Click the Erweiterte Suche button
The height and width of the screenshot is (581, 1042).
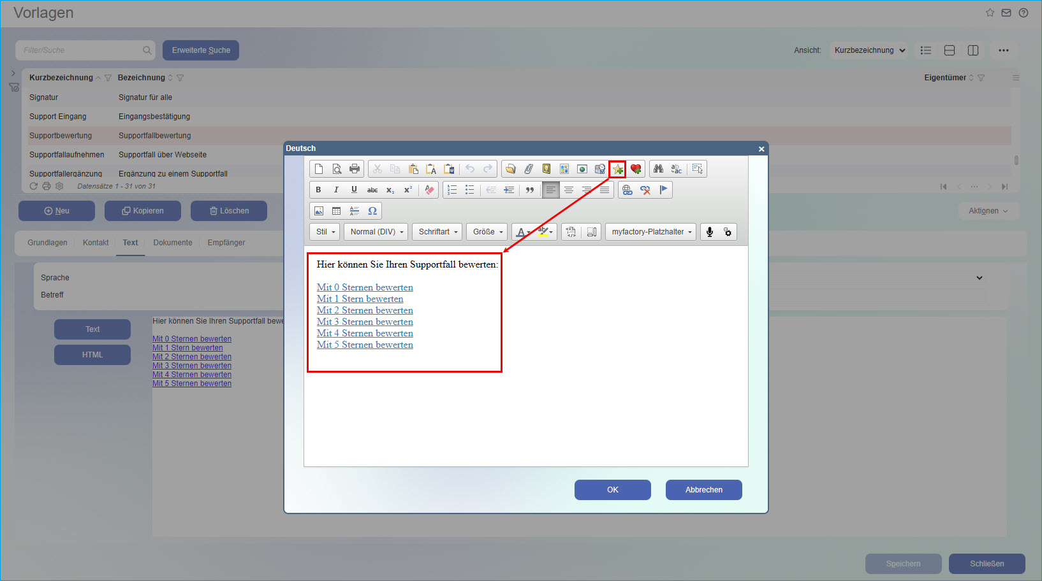[201, 50]
